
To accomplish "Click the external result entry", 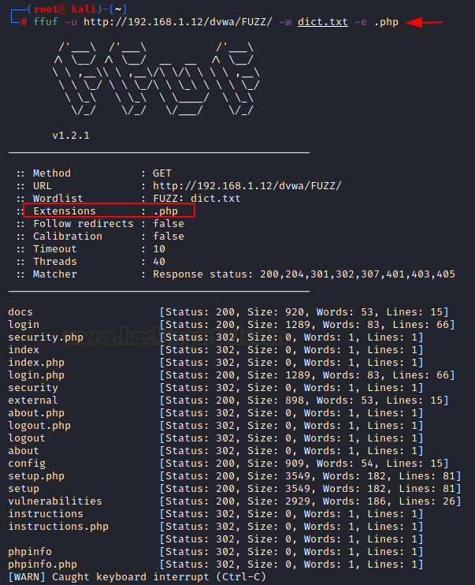I will coord(33,401).
